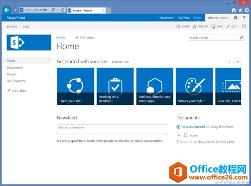
Task: Click the Start a conversation box
Action: 112,129
